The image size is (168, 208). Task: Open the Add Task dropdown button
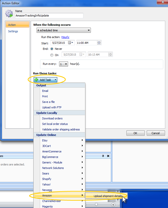tap(45, 80)
